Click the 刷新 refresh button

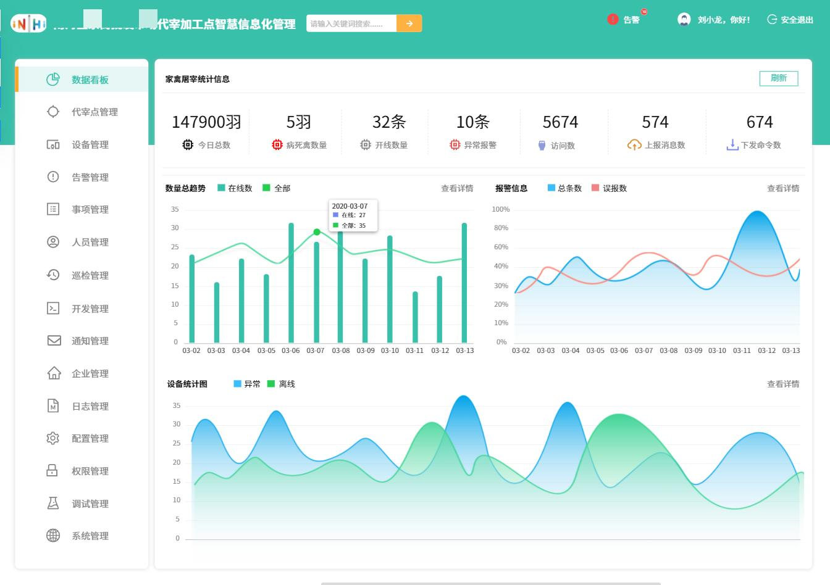click(779, 78)
